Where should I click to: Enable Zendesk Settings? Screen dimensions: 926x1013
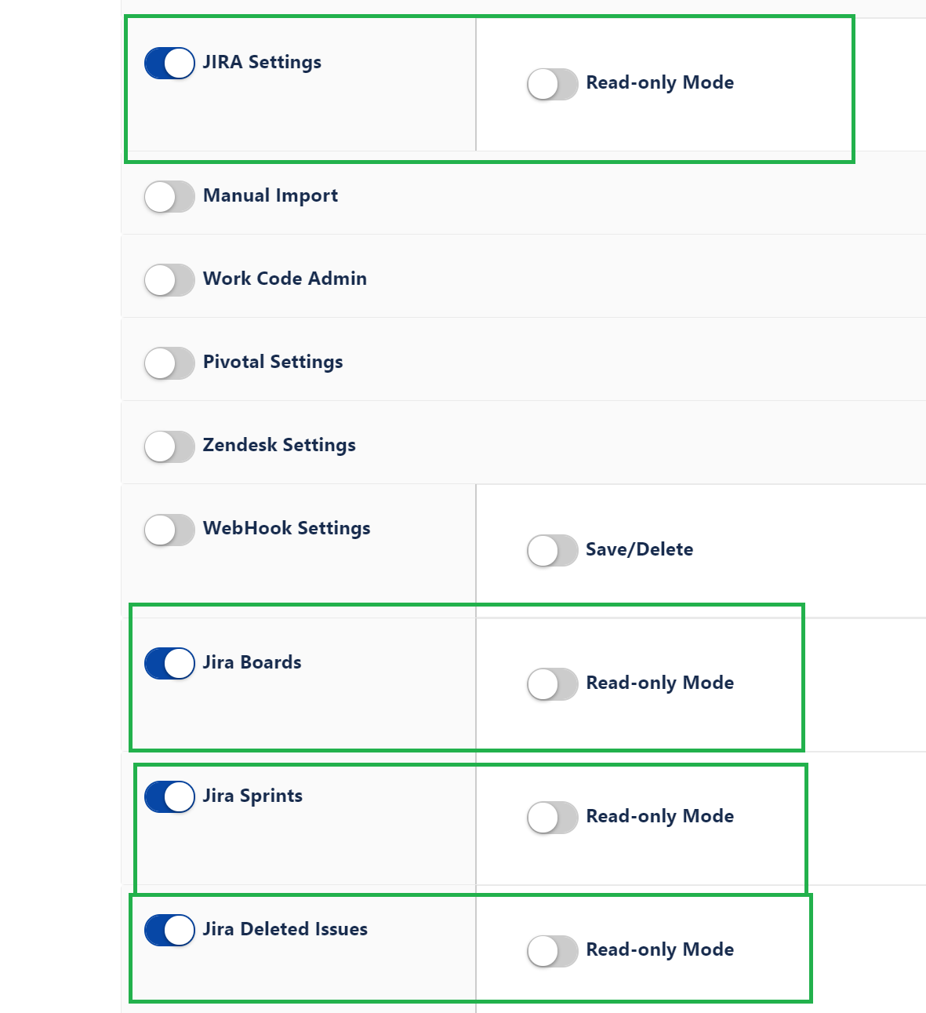click(169, 446)
